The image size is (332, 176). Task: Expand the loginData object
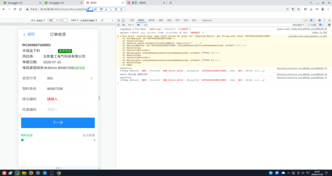click(x=133, y=29)
